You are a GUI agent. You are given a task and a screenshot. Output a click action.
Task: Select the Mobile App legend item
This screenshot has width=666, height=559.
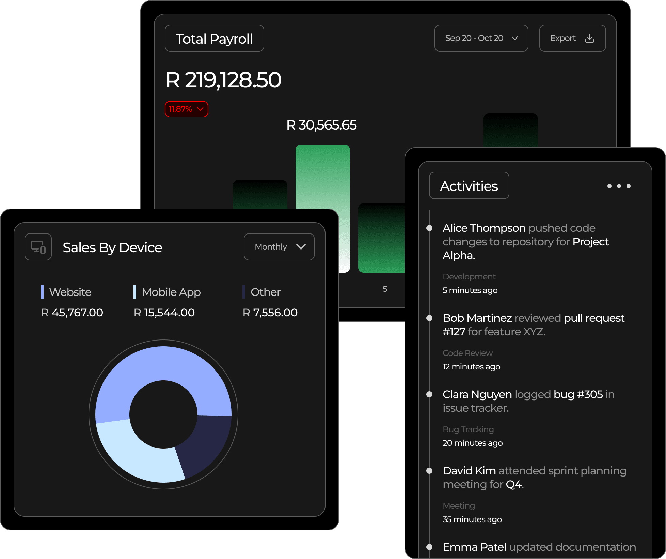pos(171,292)
